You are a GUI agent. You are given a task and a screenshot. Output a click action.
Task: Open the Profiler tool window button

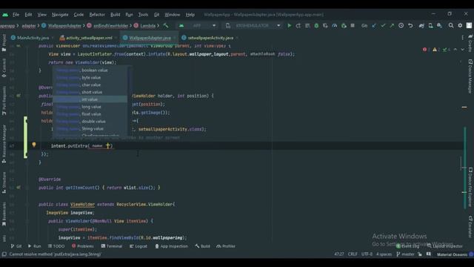tap(226, 246)
